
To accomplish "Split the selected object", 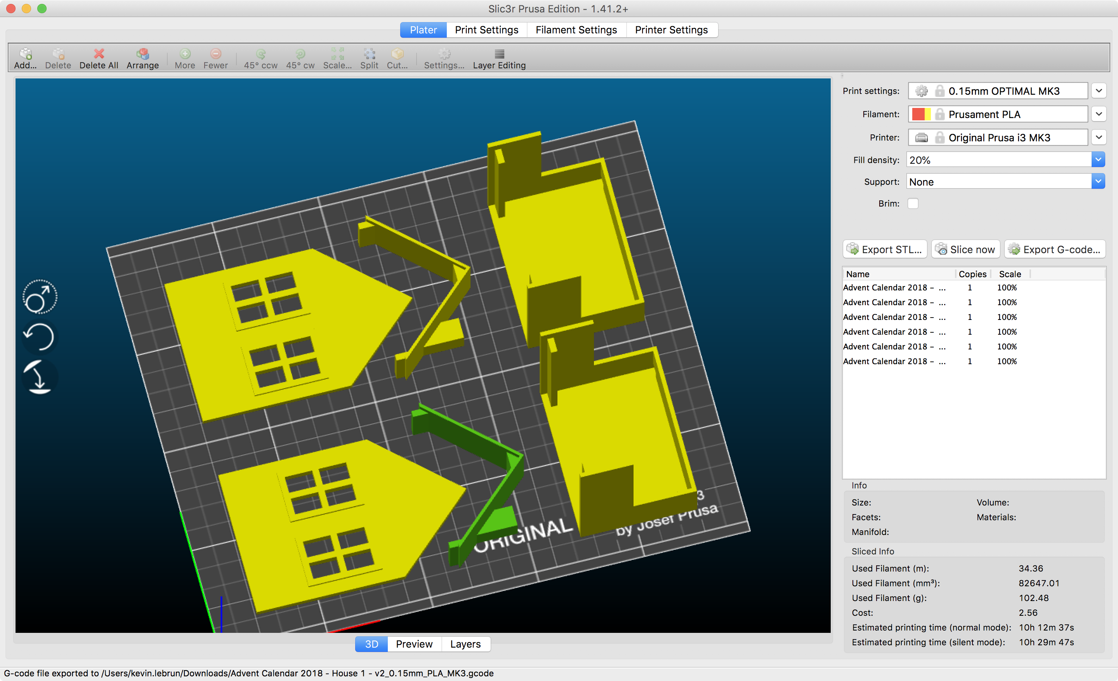I will pos(369,59).
